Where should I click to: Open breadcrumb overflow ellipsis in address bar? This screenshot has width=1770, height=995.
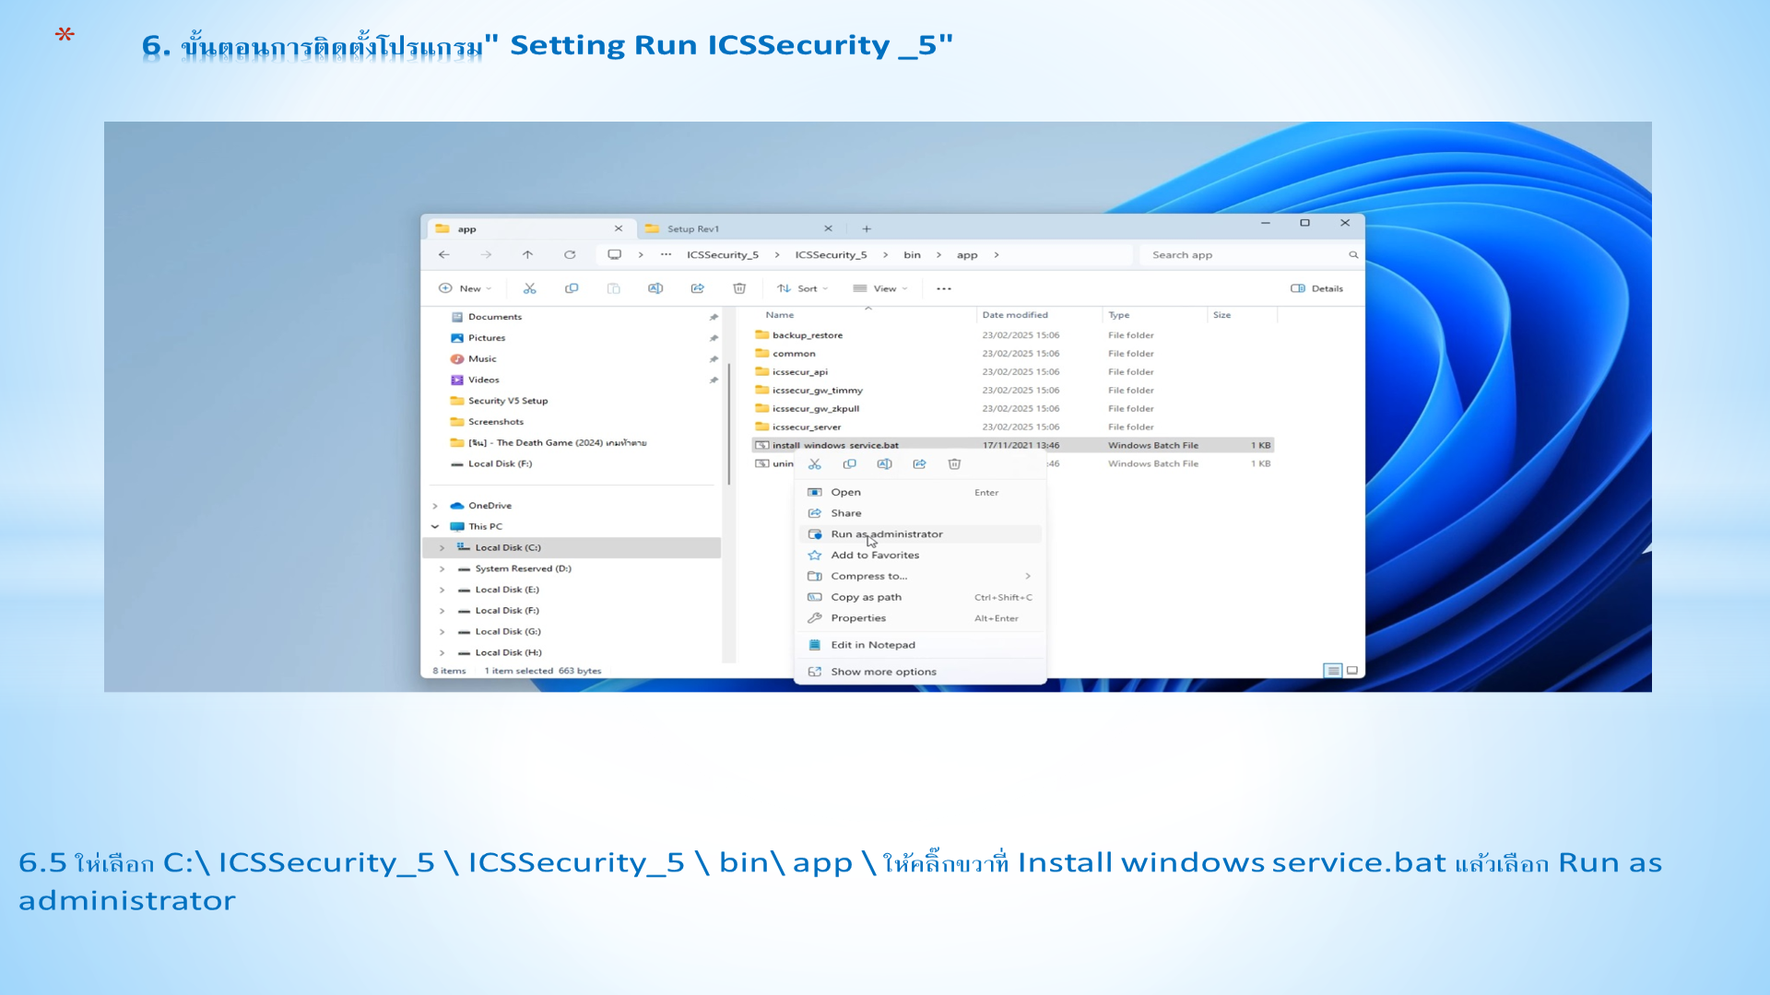(x=666, y=255)
